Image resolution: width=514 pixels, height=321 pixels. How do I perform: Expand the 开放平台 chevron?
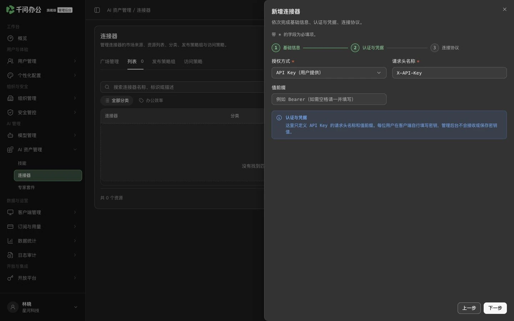coord(75,278)
